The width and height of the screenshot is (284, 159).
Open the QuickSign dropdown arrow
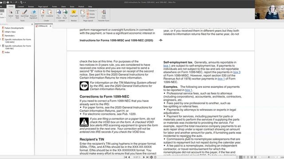(25, 18)
